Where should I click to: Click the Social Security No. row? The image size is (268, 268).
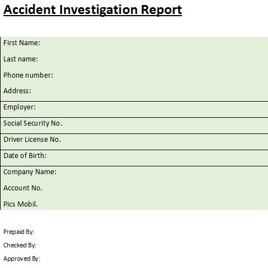pyautogui.click(x=135, y=126)
